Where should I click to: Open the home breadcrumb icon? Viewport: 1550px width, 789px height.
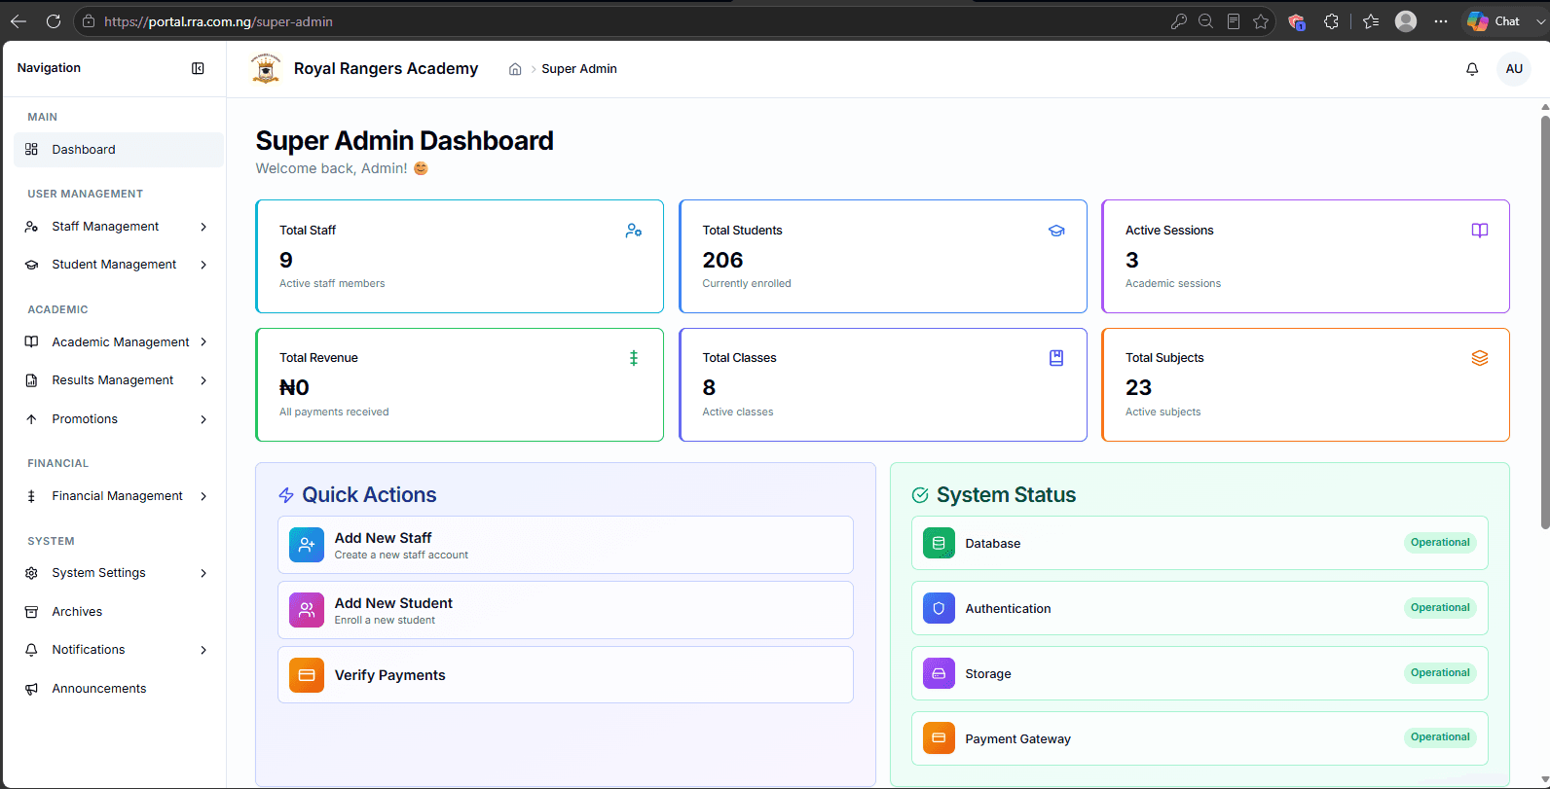click(515, 69)
